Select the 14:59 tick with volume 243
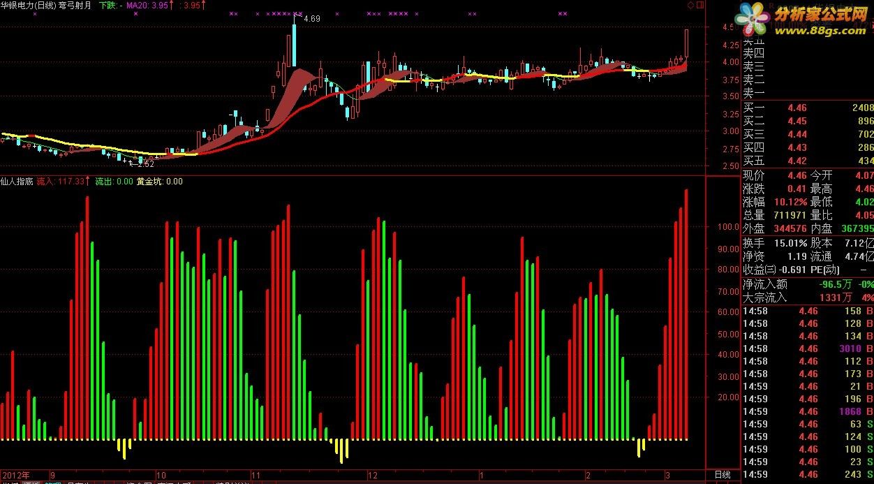This screenshot has height=484, width=874. [807, 474]
